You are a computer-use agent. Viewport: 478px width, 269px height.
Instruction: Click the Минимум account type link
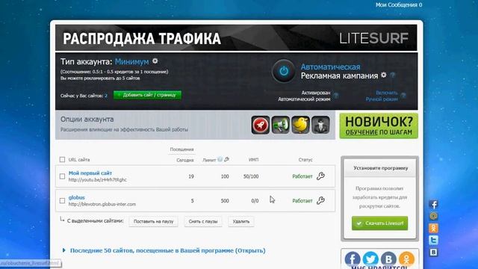point(131,61)
